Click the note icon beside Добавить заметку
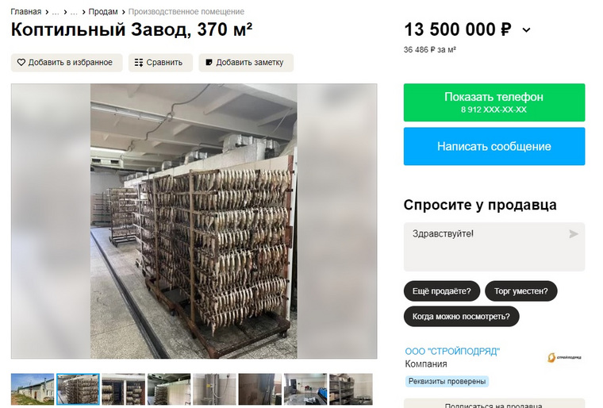This screenshot has width=603, height=408. point(209,63)
